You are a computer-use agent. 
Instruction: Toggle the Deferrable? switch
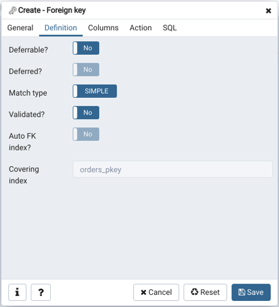pyautogui.click(x=86, y=48)
